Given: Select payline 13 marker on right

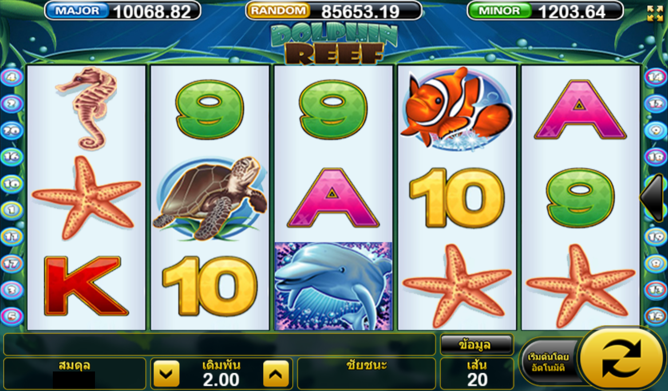Looking at the screenshot, I should click(656, 290).
